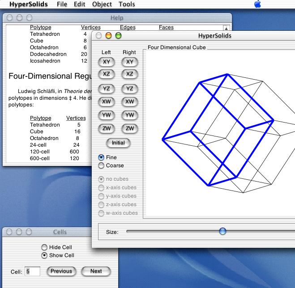Click the Size slider thumb
The image size is (295, 288).
tap(222, 231)
